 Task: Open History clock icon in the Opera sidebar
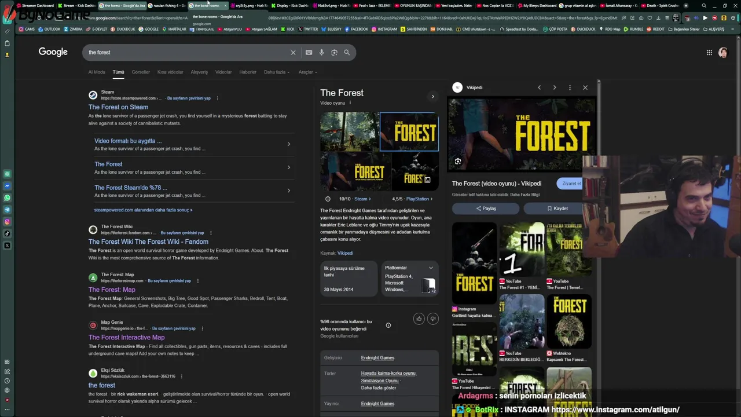pyautogui.click(x=7, y=381)
